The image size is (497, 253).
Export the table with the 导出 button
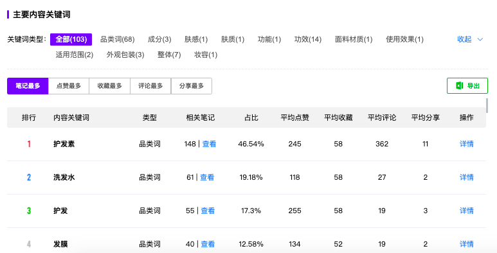tap(467, 85)
